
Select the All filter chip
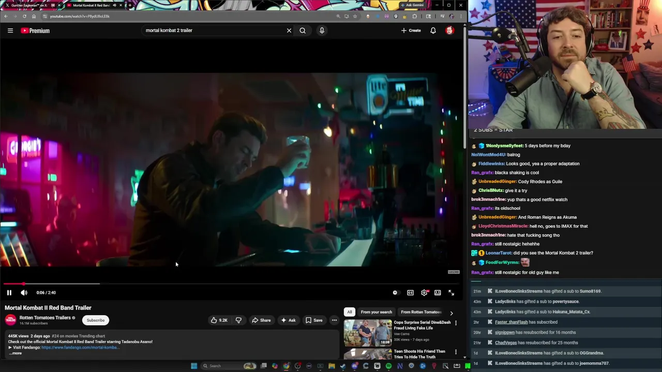click(x=350, y=312)
